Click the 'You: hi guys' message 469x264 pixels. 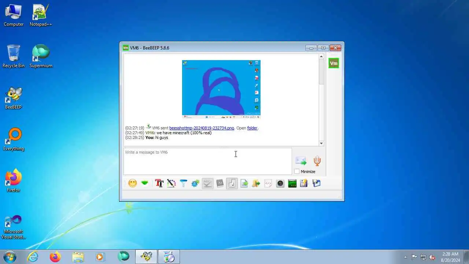tap(156, 137)
